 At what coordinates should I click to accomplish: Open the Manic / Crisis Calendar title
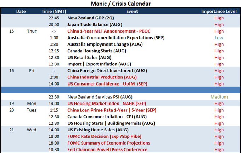pyautogui.click(x=120, y=4)
